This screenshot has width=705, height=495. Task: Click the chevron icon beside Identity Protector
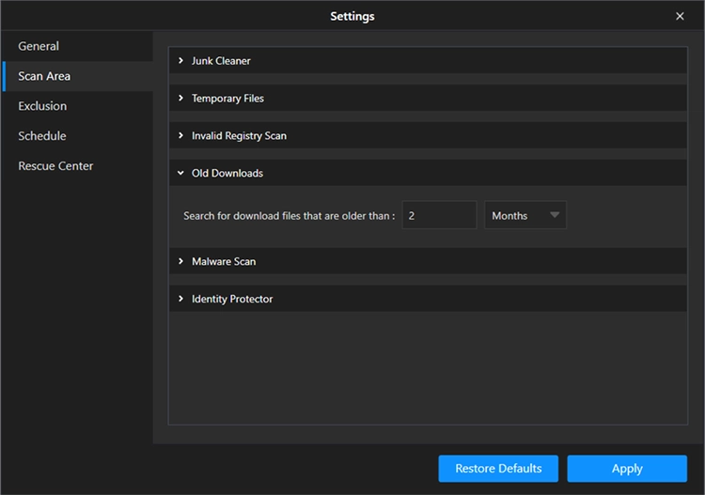(x=180, y=300)
